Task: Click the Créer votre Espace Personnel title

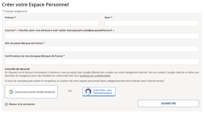Action: (35, 5)
